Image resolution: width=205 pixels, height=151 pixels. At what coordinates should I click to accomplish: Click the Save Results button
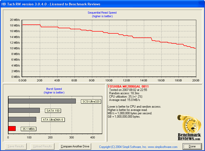16,146
